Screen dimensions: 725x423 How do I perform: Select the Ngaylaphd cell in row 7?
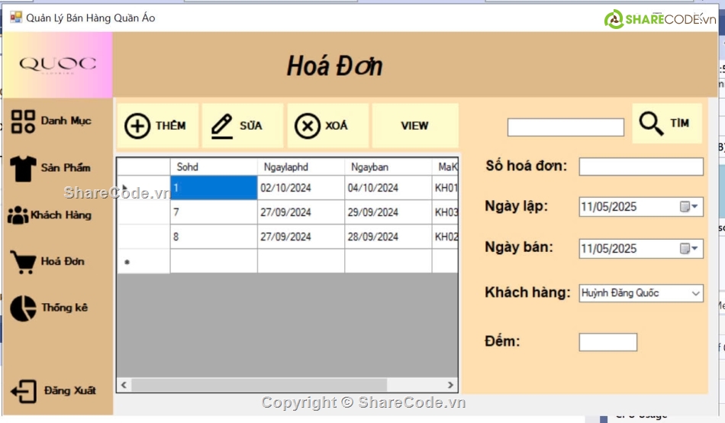tap(301, 212)
